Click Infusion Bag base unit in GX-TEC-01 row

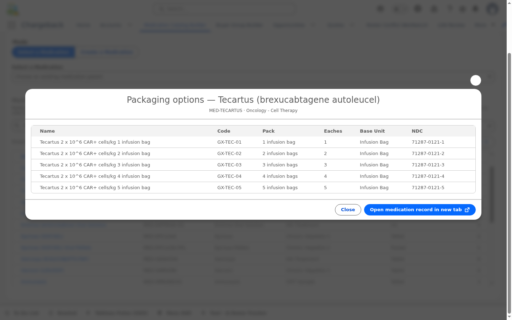click(374, 142)
